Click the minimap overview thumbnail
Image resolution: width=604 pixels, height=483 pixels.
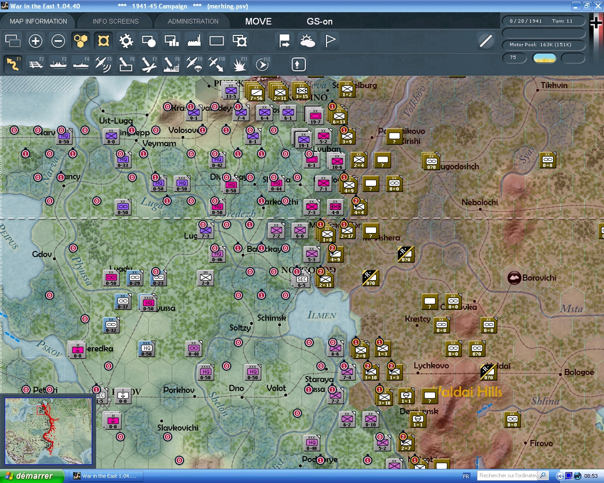point(49,431)
